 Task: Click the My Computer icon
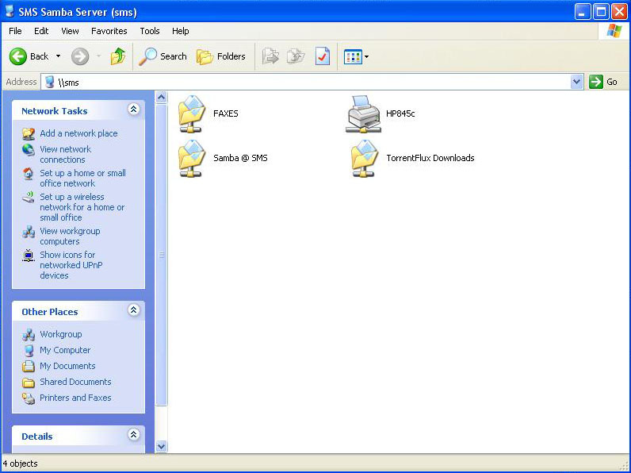[x=29, y=350]
